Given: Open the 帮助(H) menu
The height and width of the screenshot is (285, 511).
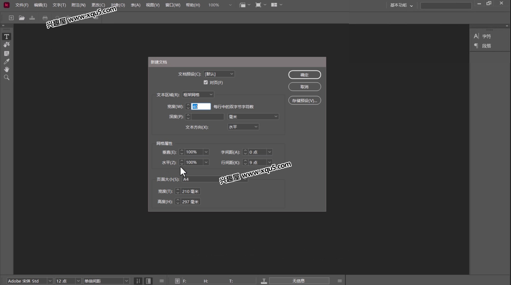Looking at the screenshot, I should pyautogui.click(x=193, y=5).
